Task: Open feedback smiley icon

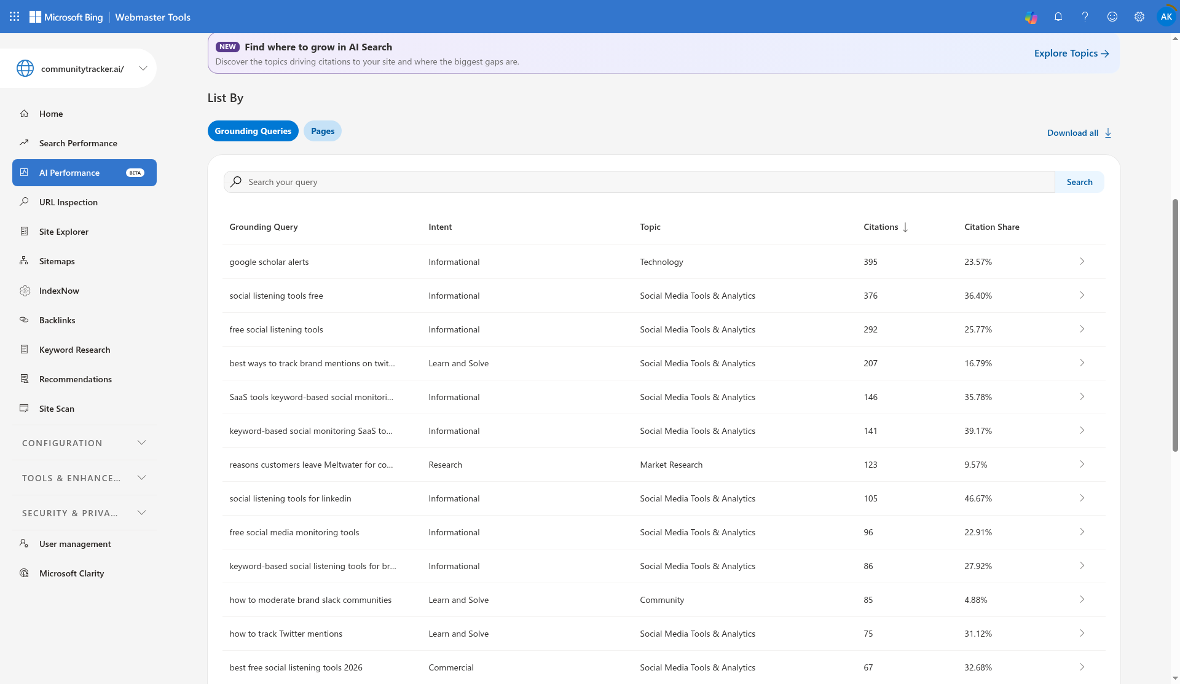Action: (1112, 17)
